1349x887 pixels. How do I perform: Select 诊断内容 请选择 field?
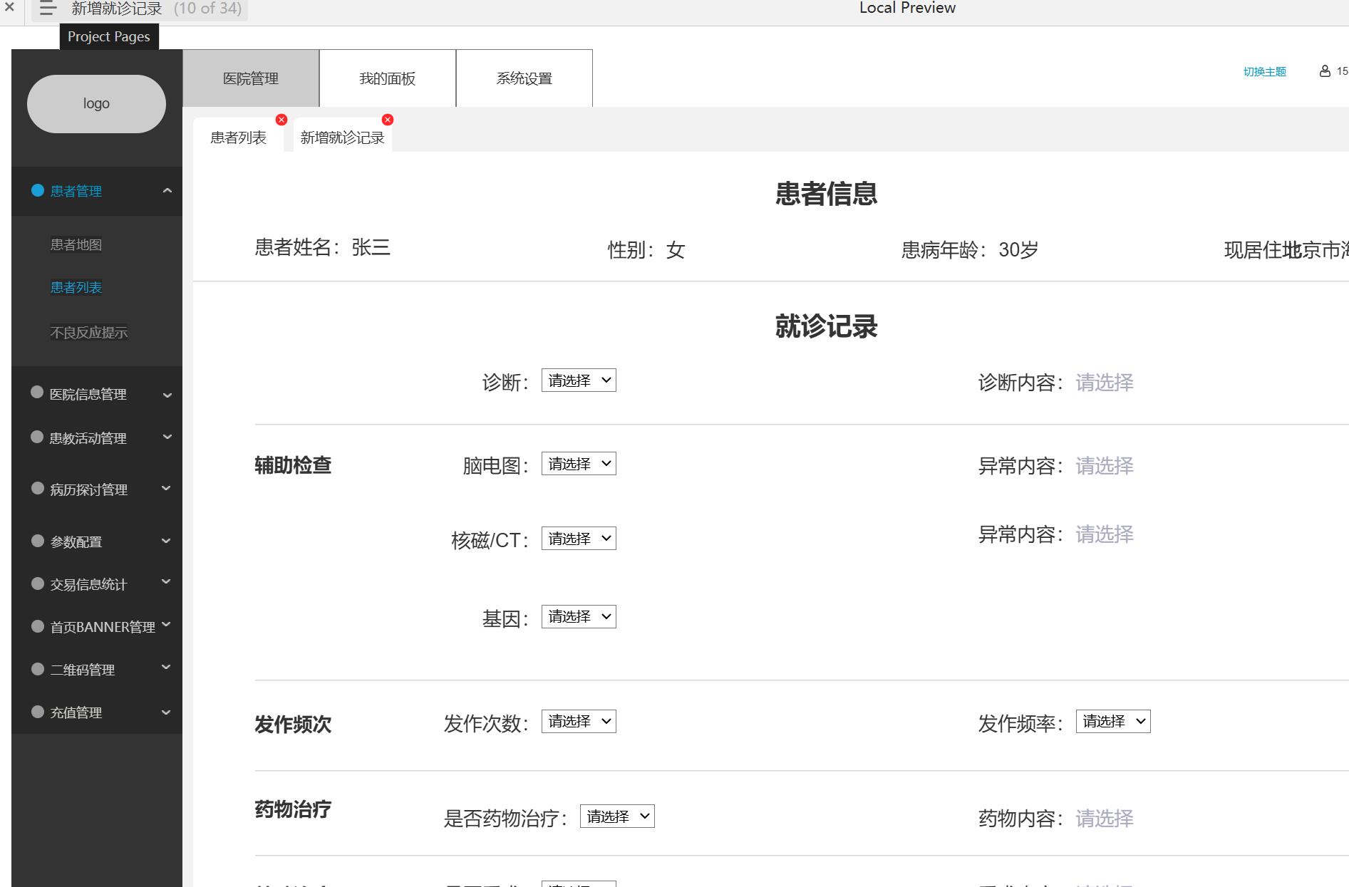click(x=1105, y=383)
